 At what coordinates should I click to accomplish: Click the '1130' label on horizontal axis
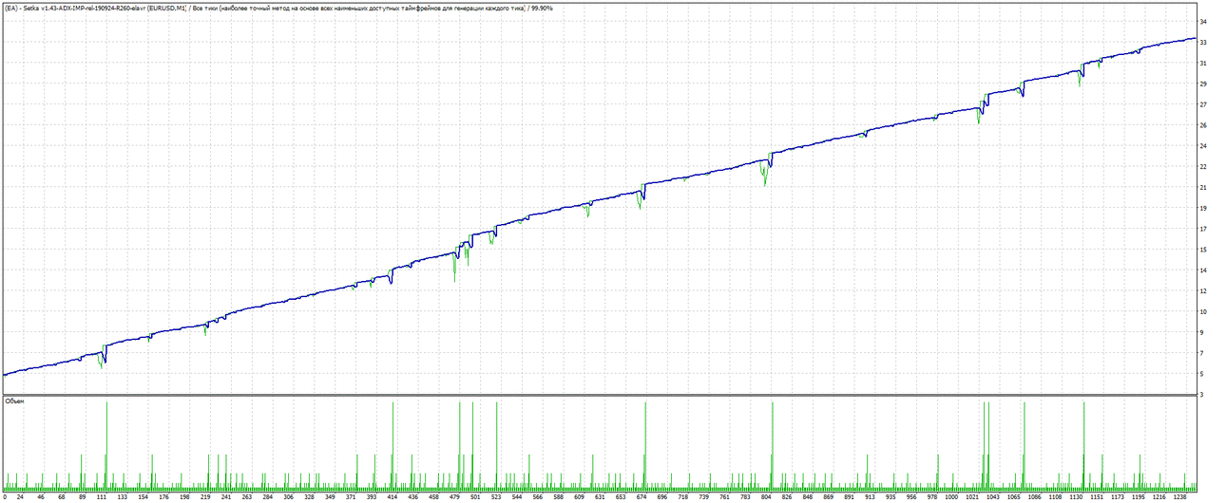click(1076, 496)
